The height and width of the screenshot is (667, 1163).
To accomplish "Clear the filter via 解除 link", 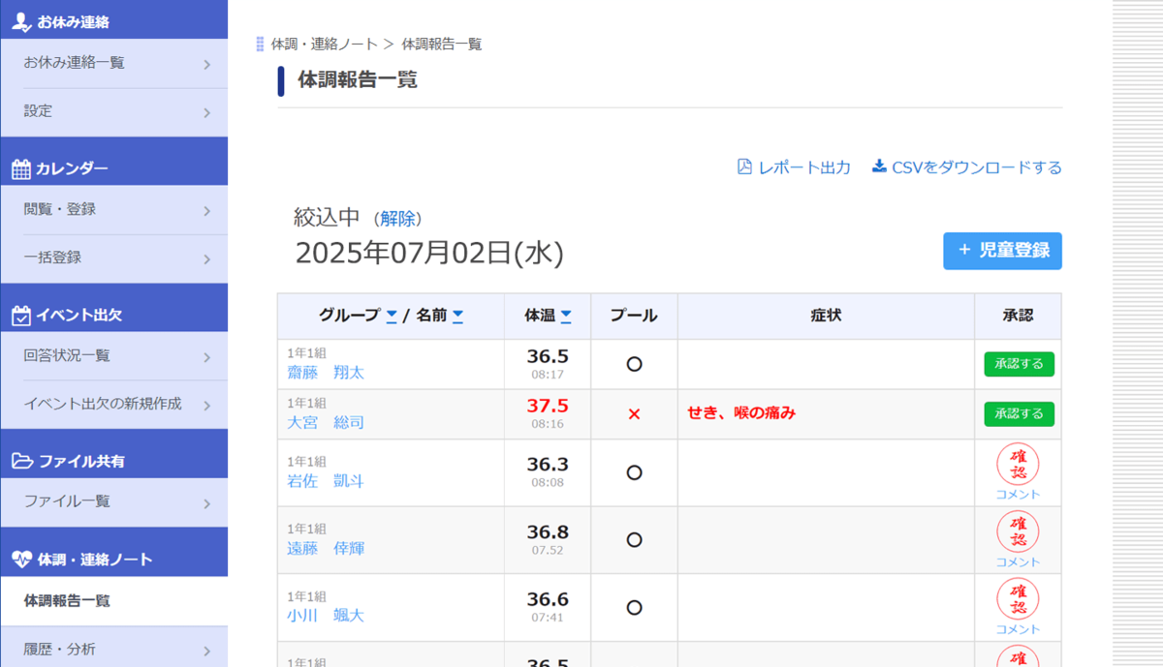I will [397, 219].
